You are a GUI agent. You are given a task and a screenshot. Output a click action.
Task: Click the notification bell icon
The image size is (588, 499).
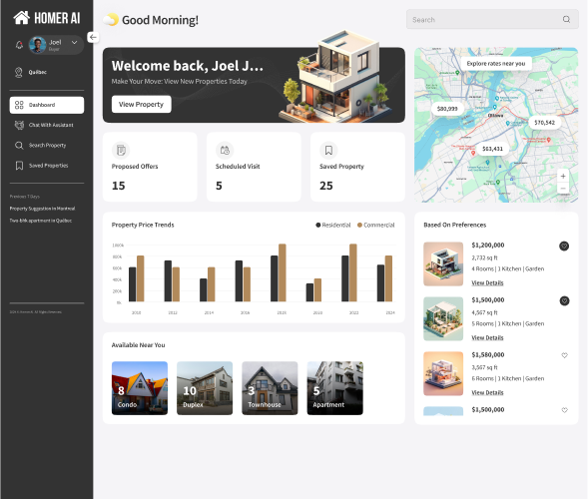coord(19,45)
